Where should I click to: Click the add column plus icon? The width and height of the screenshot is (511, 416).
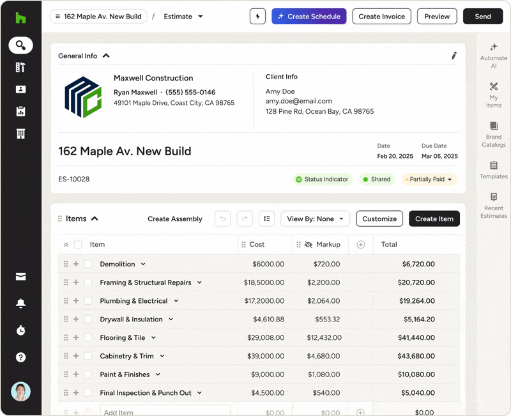[x=361, y=245]
